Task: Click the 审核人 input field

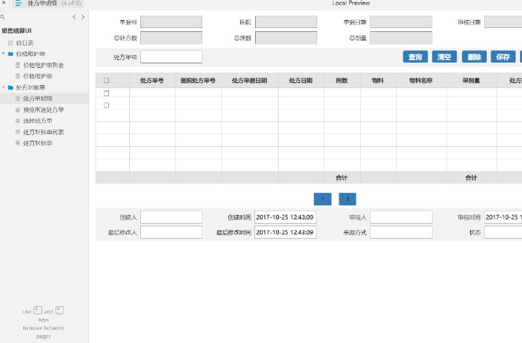Action: pos(401,217)
